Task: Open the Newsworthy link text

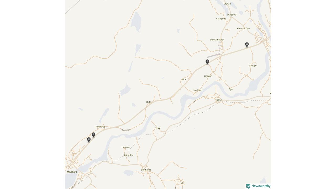Action: tap(261, 186)
